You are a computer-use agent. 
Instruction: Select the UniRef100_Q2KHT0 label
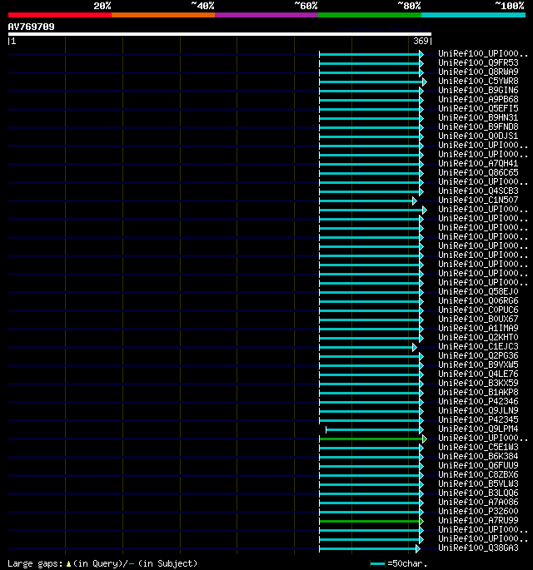[478, 337]
